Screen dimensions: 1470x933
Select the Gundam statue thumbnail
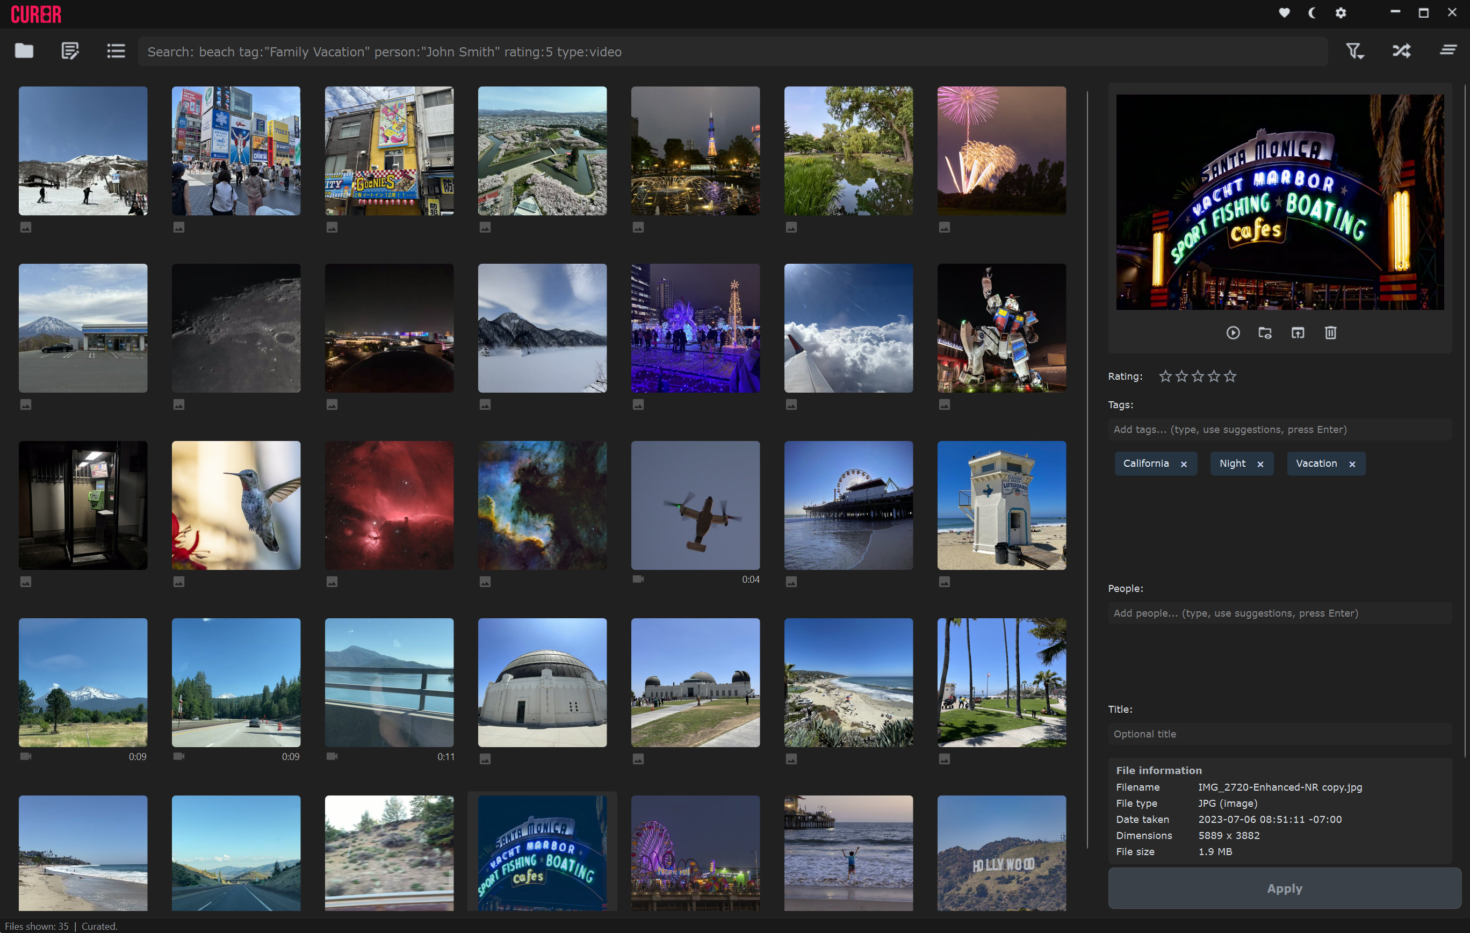click(x=1001, y=328)
